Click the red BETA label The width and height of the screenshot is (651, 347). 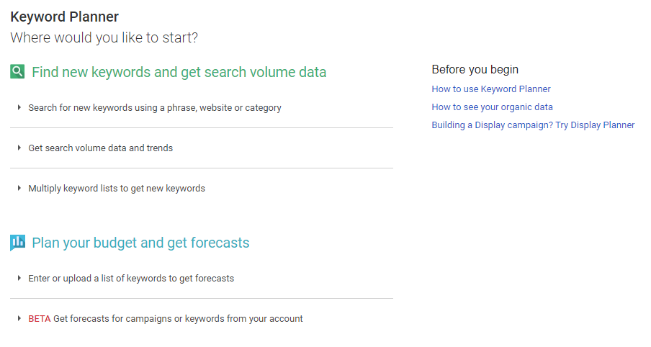(x=40, y=319)
